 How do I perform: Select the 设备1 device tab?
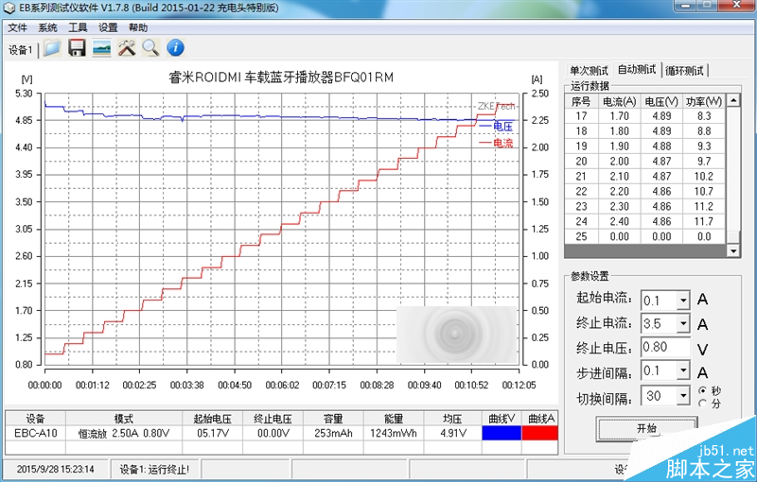(20, 50)
